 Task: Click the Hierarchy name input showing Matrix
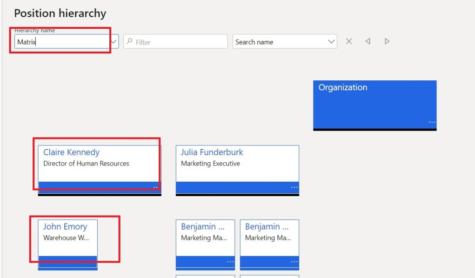click(60, 41)
